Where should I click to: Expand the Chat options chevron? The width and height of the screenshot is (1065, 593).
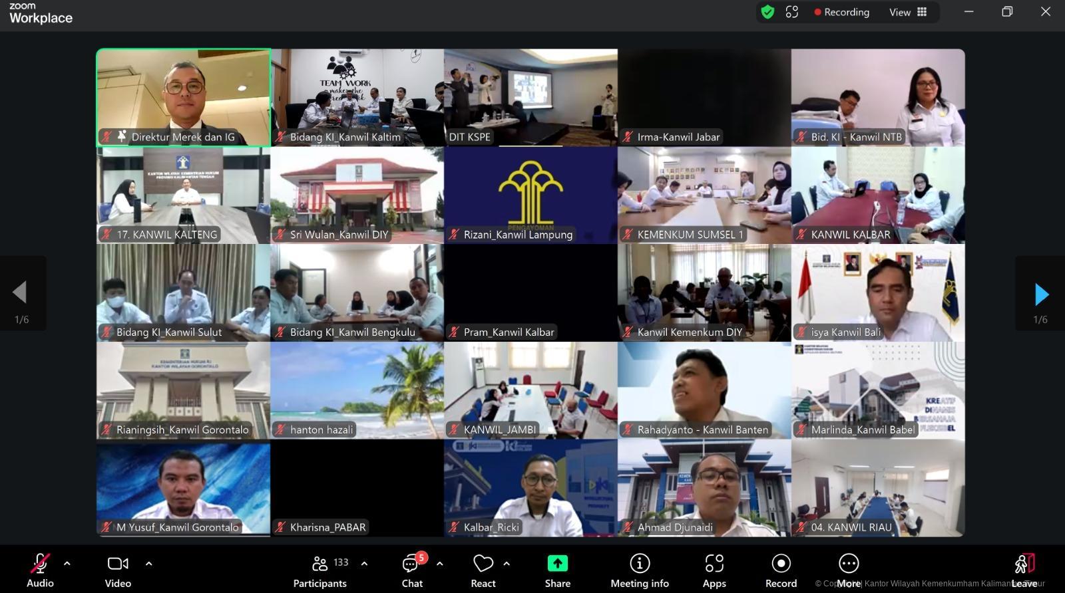coord(440,563)
